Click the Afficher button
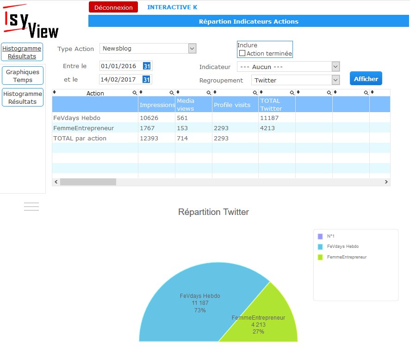Viewport: 410px width, 347px height. click(366, 78)
